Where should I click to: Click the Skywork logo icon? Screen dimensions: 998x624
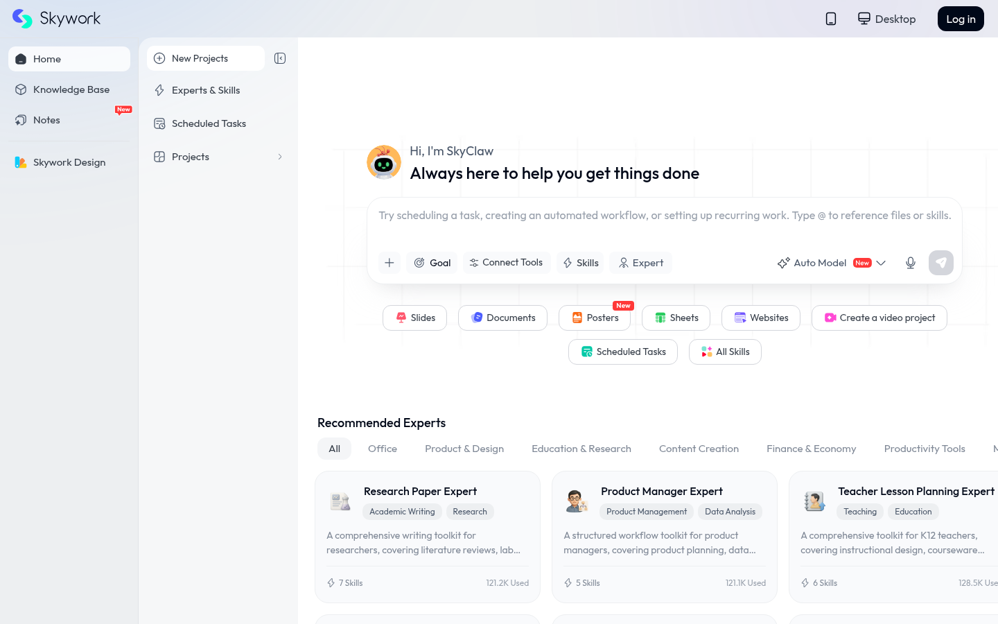(x=22, y=19)
